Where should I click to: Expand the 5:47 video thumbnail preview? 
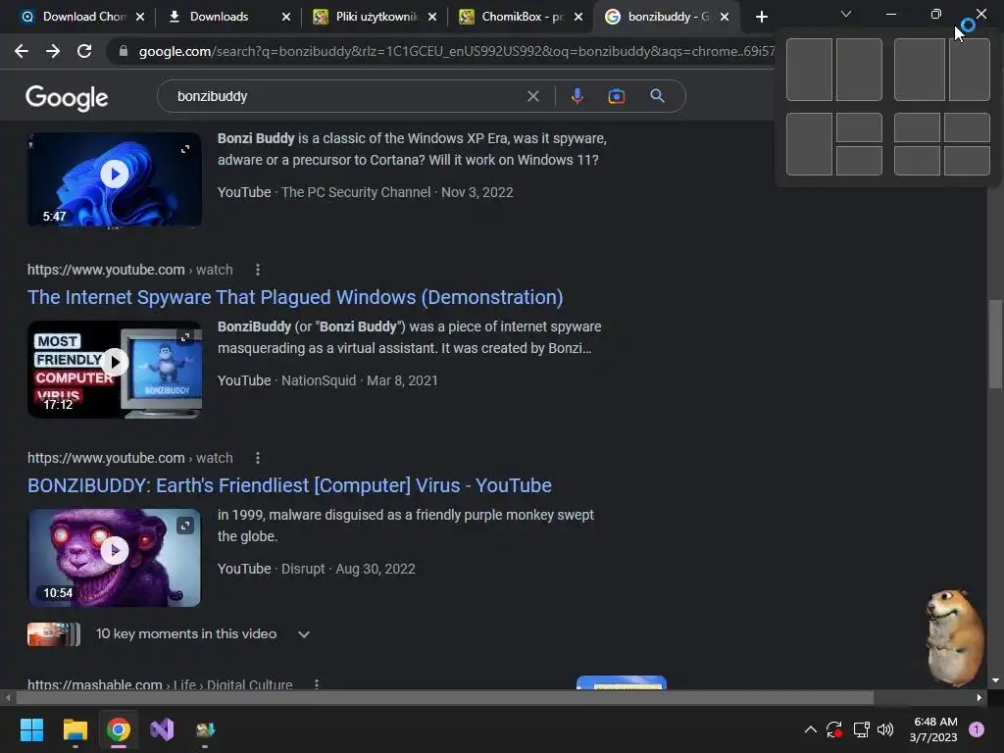pyautogui.click(x=185, y=149)
